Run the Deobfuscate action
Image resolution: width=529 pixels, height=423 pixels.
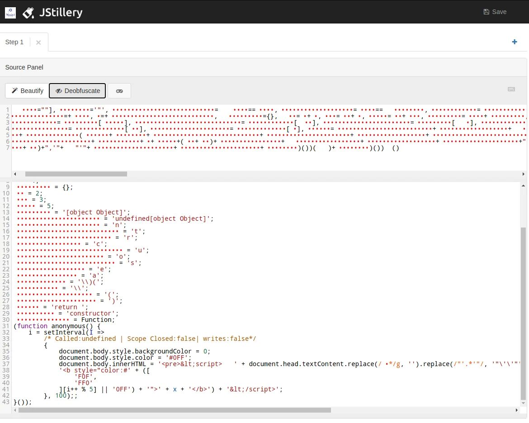coord(78,91)
